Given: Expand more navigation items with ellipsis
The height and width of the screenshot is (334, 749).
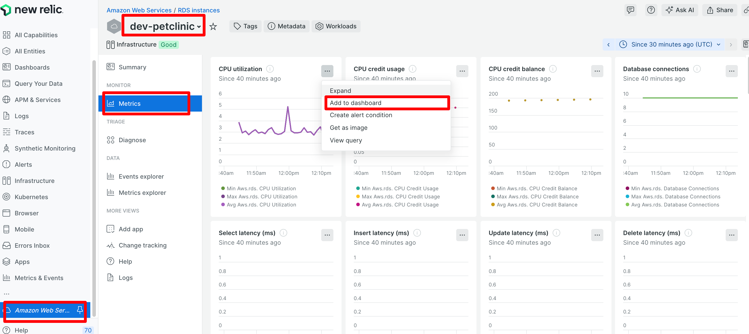Looking at the screenshot, I should click(6, 294).
